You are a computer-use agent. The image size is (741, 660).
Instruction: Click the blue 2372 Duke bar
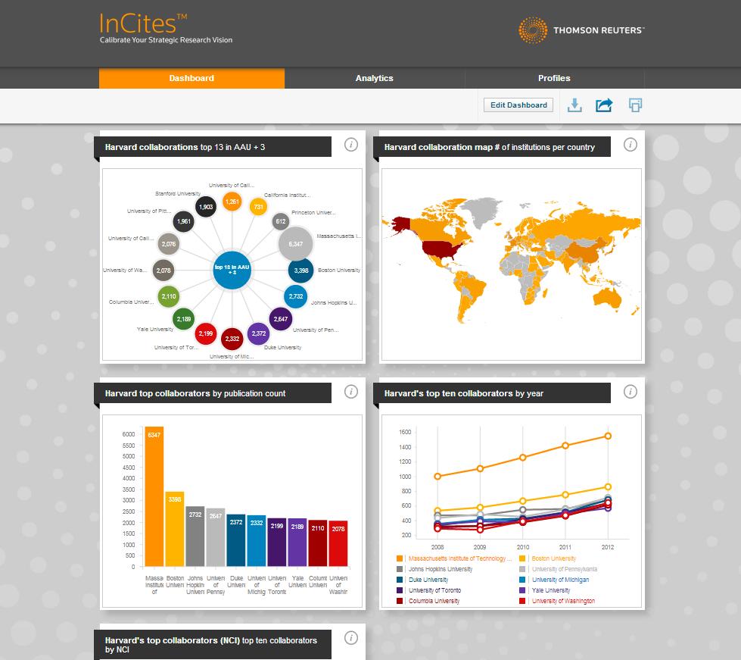[236, 540]
